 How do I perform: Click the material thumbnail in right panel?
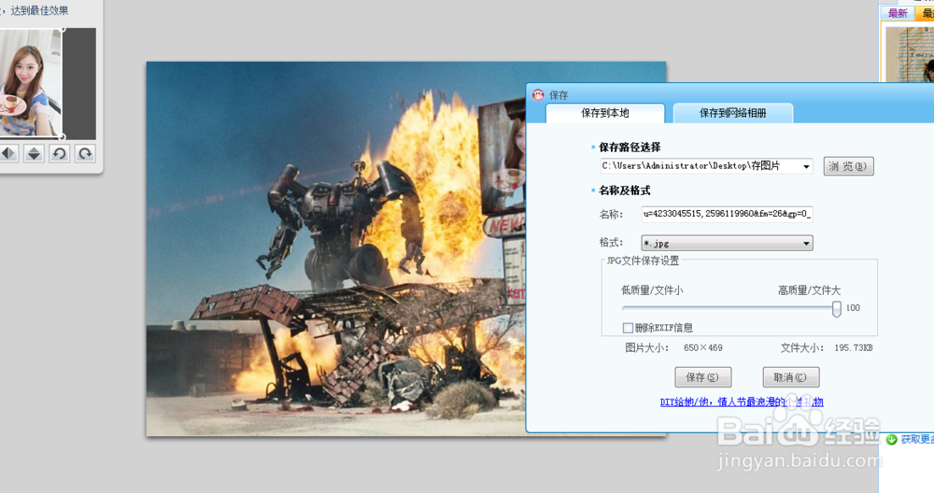(x=910, y=53)
